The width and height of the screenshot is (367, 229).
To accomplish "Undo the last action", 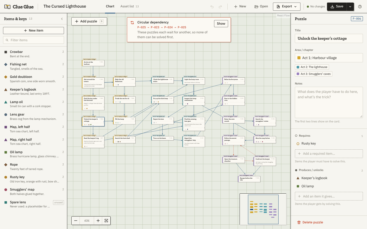I will pos(212,7).
